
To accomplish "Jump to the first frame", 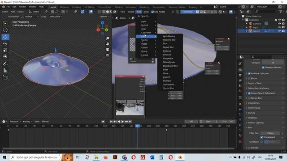I will [111, 122].
